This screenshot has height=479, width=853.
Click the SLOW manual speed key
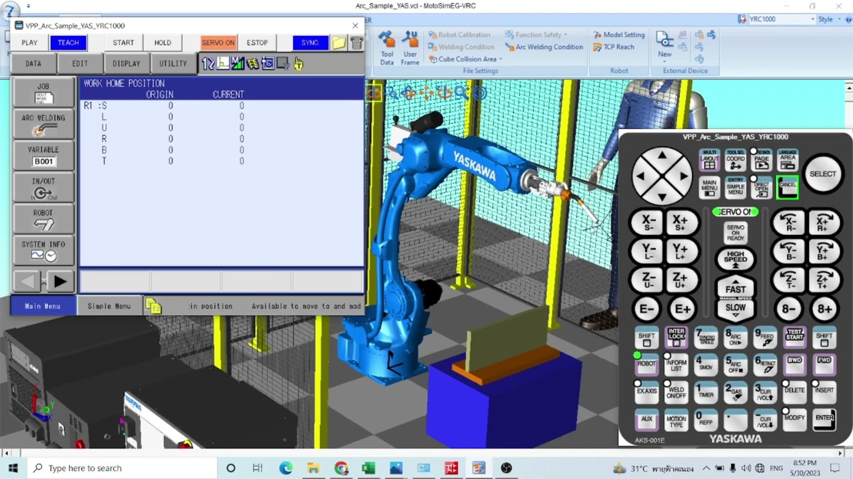click(x=736, y=309)
